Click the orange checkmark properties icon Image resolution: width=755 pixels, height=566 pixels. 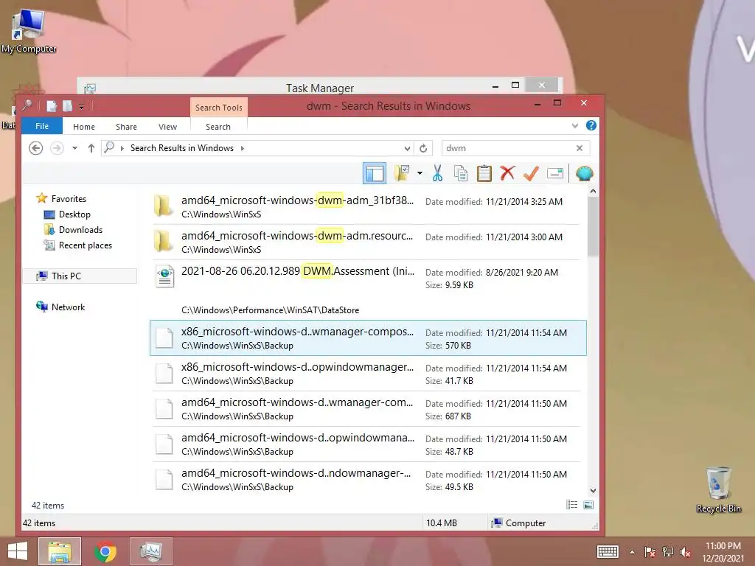pos(531,173)
